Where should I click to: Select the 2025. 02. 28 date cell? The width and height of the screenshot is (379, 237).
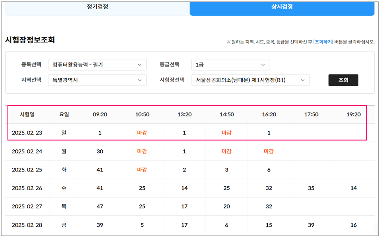pos(27,225)
